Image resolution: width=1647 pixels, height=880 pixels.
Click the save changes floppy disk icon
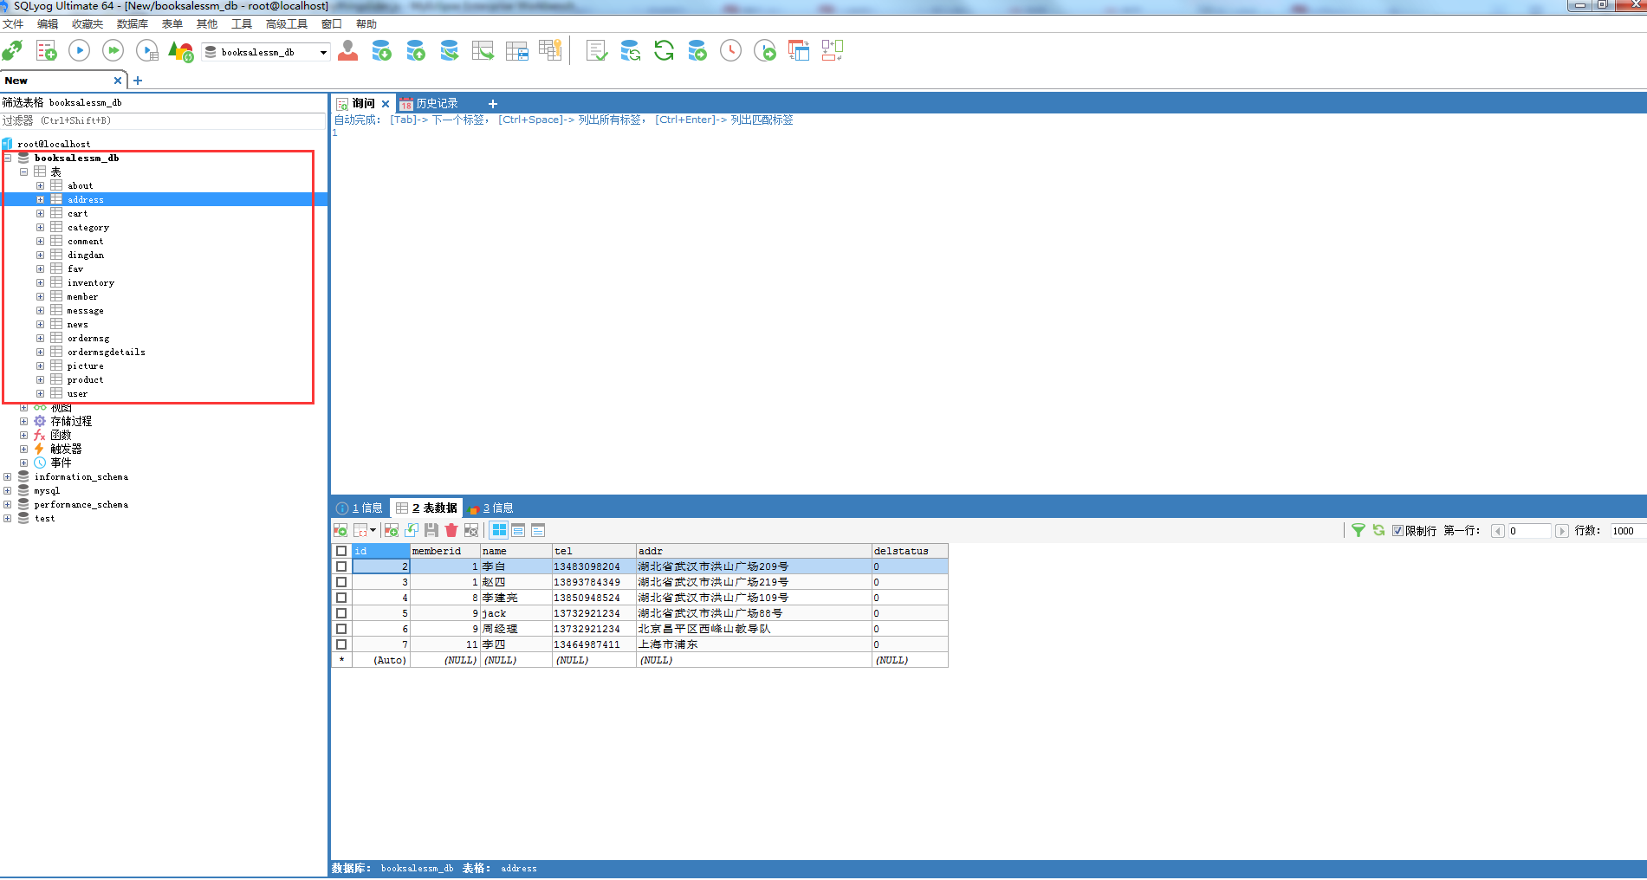click(x=431, y=530)
